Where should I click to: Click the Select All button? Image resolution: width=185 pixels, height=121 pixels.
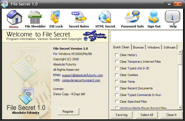[x=147, y=115]
